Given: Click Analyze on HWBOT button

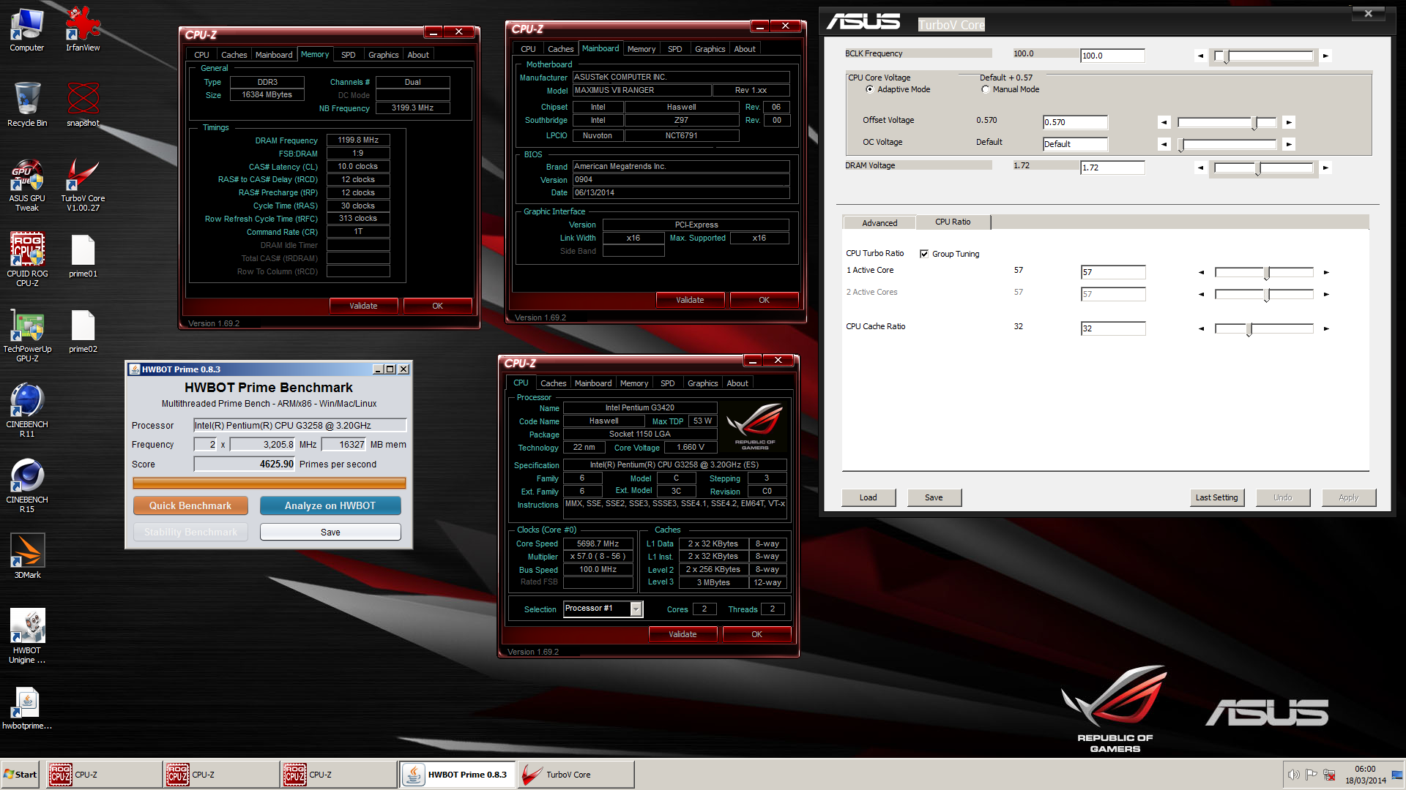Looking at the screenshot, I should [330, 505].
